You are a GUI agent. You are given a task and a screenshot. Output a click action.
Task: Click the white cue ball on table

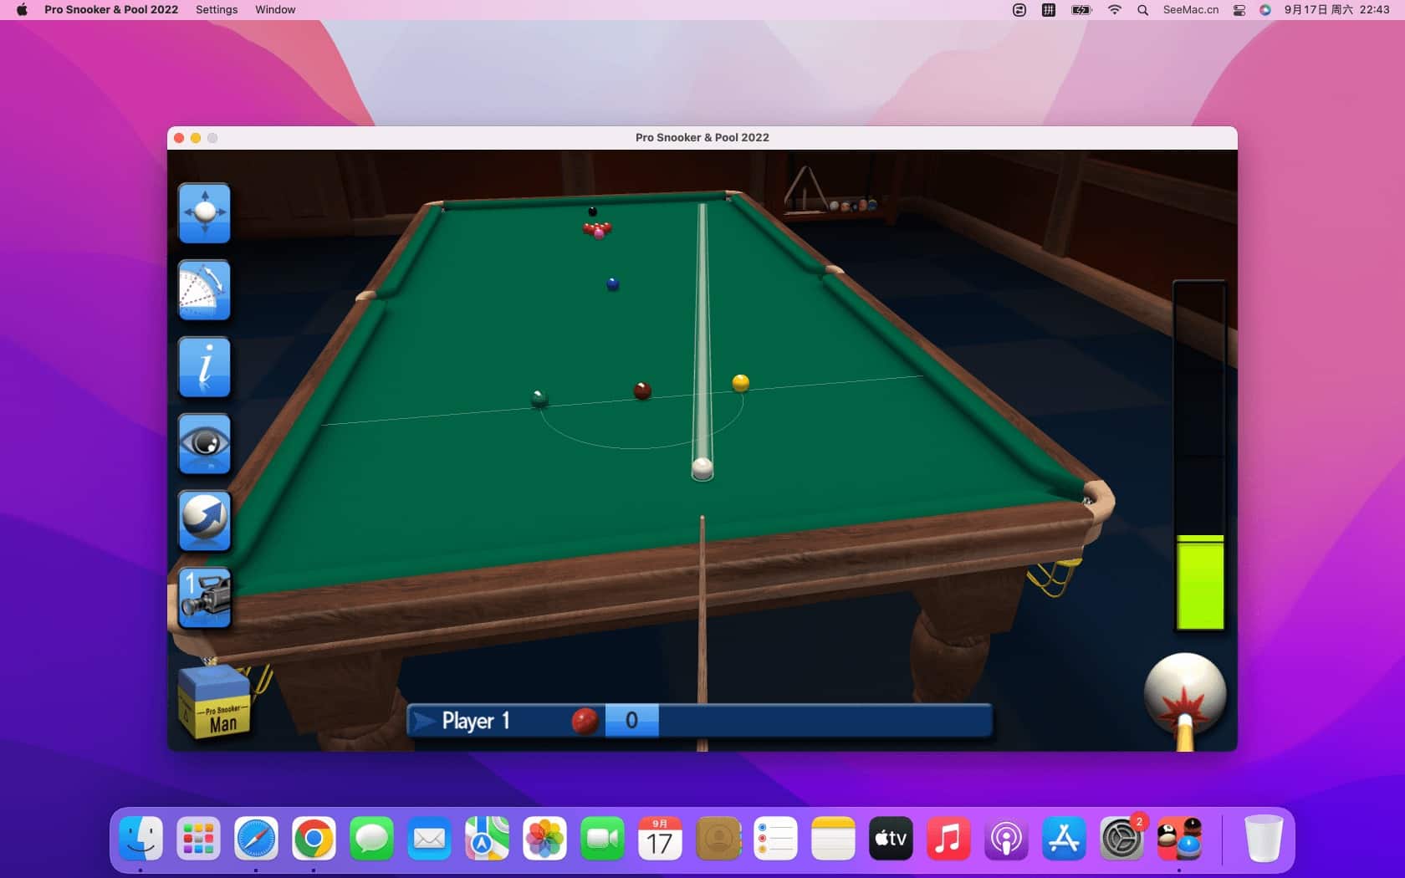click(702, 467)
